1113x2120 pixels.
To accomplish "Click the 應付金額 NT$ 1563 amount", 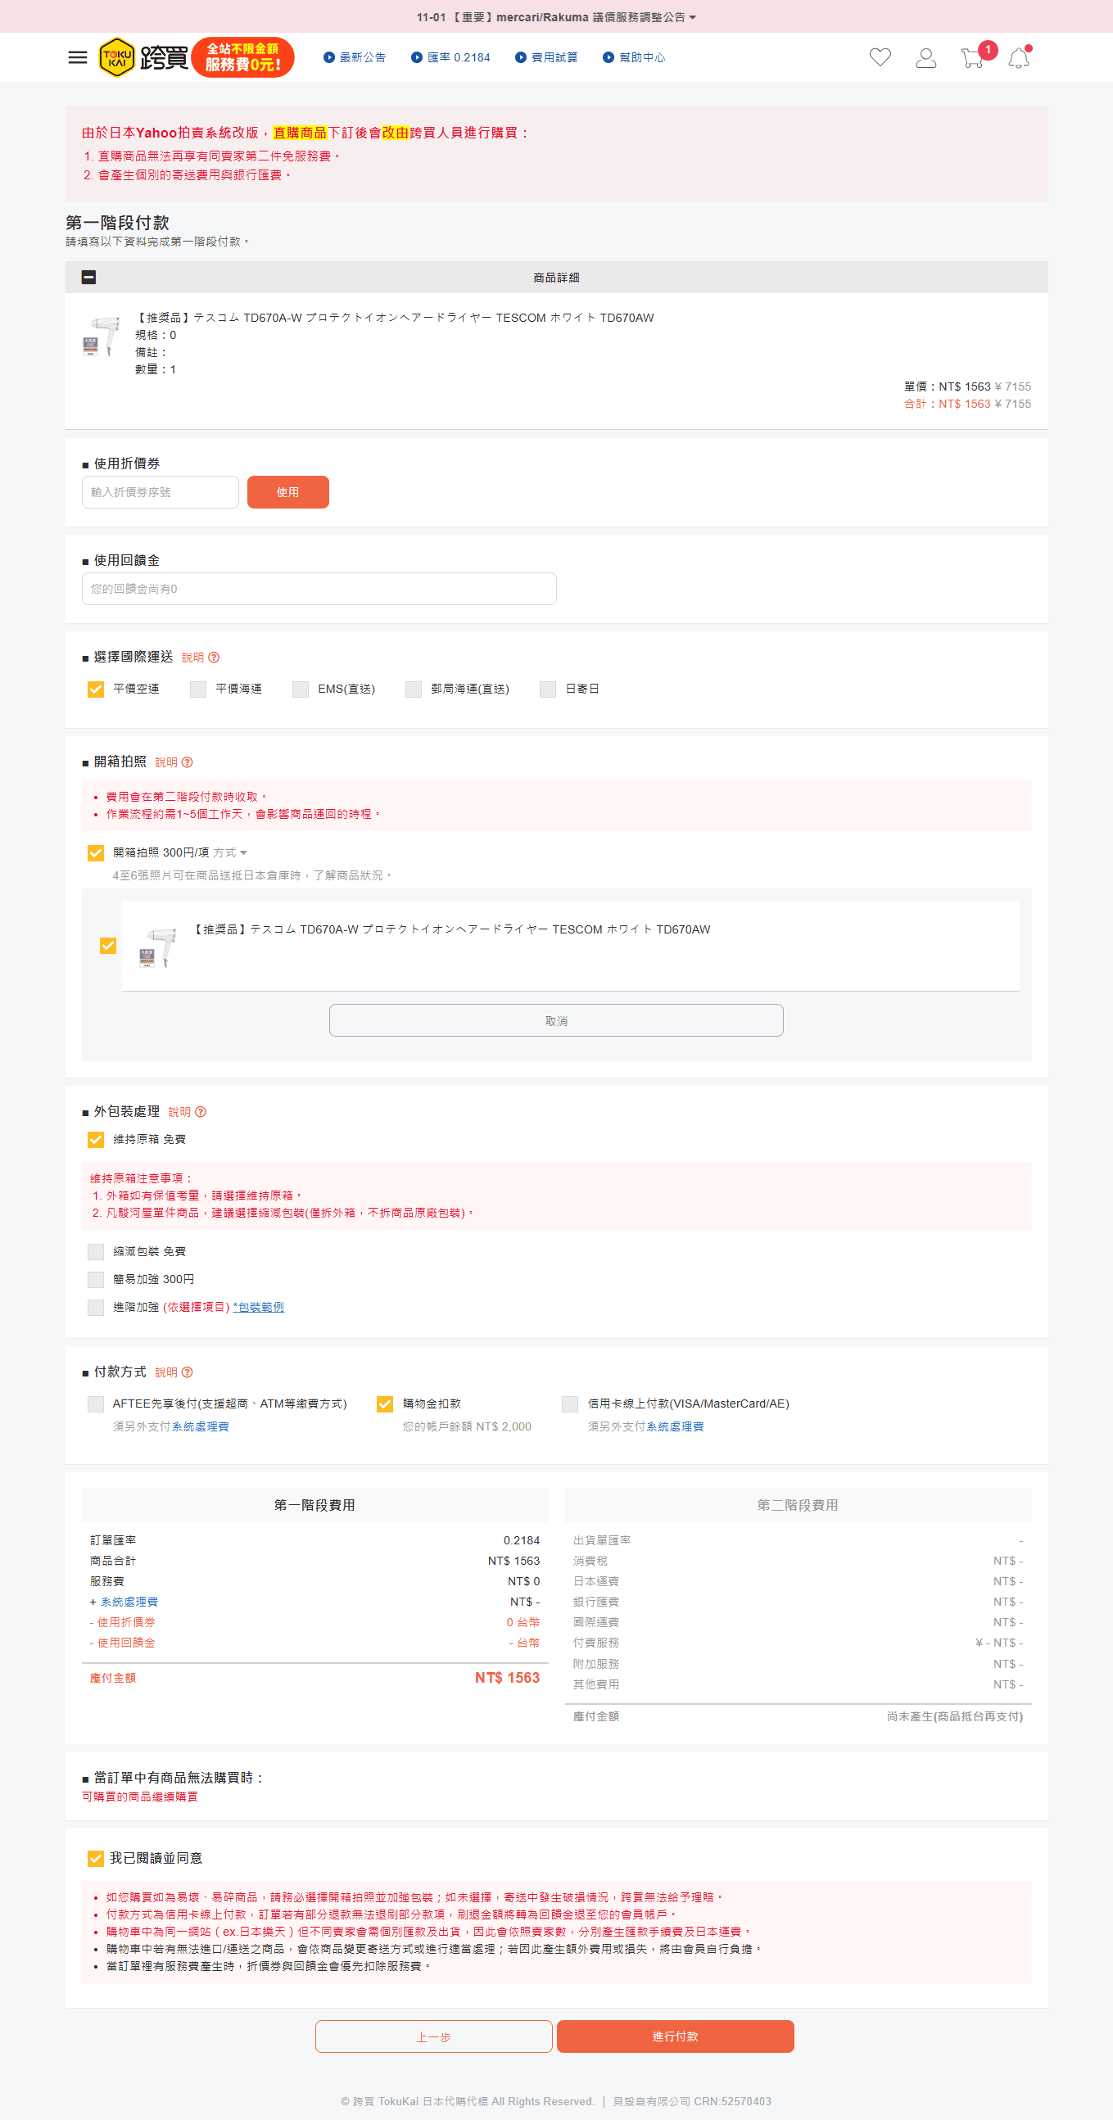I will [x=507, y=1677].
